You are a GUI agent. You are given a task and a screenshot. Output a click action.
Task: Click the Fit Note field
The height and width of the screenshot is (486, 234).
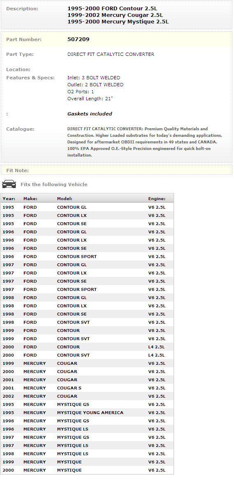click(116, 170)
